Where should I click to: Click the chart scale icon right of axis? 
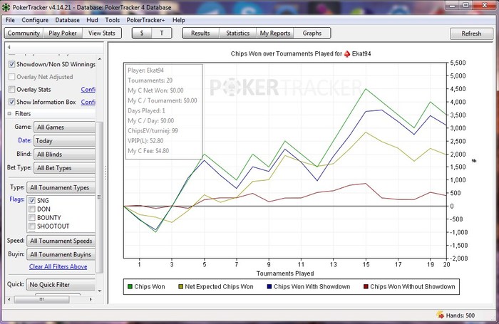(x=474, y=161)
